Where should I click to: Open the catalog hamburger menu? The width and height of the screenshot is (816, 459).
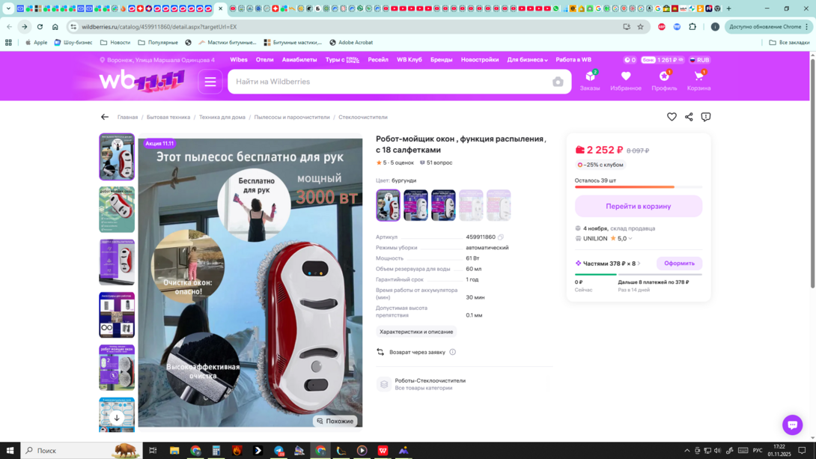point(210,82)
